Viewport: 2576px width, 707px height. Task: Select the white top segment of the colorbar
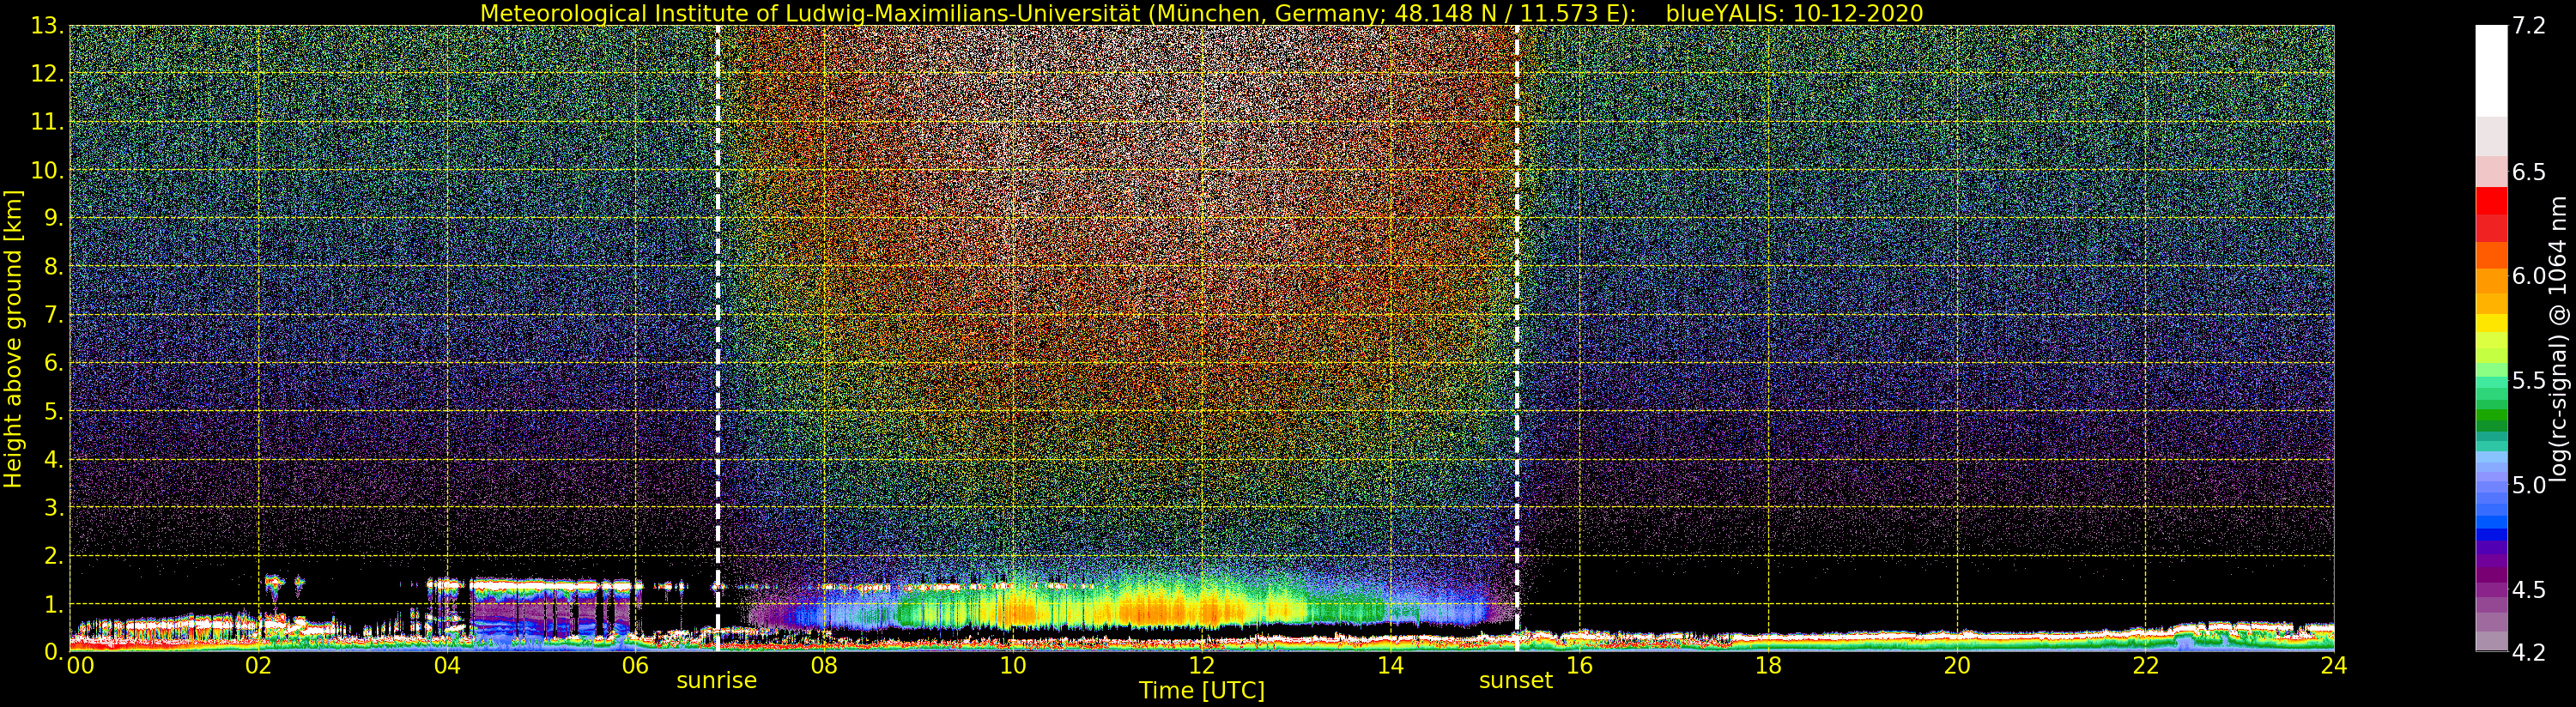point(2491,70)
